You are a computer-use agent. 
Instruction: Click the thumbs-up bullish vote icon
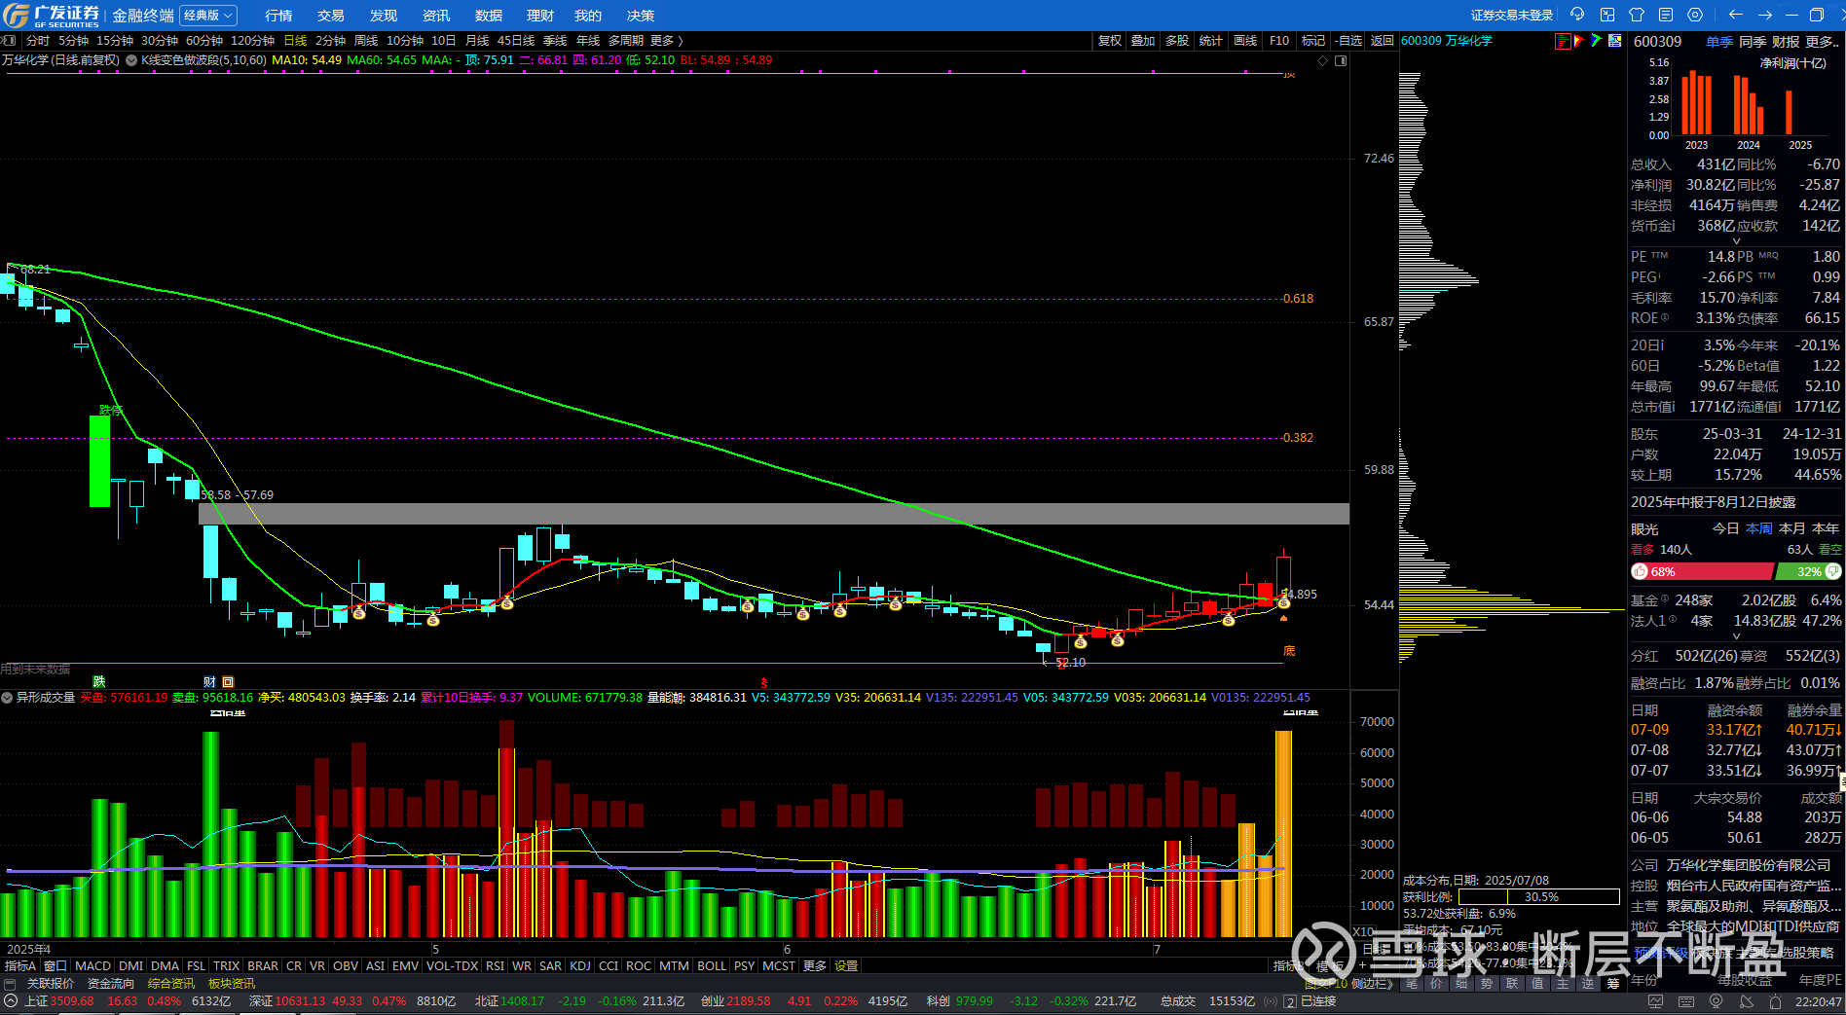[x=1640, y=571]
